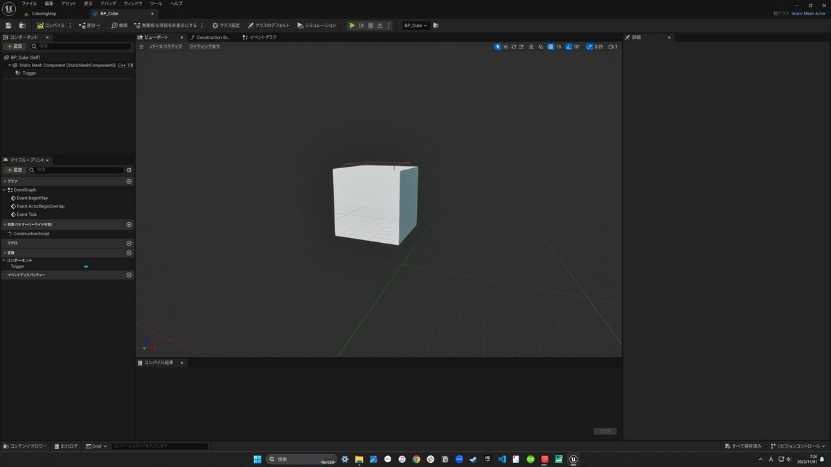Compile the blueprint using コンパイル
Image resolution: width=831 pixels, height=467 pixels.
[51, 26]
